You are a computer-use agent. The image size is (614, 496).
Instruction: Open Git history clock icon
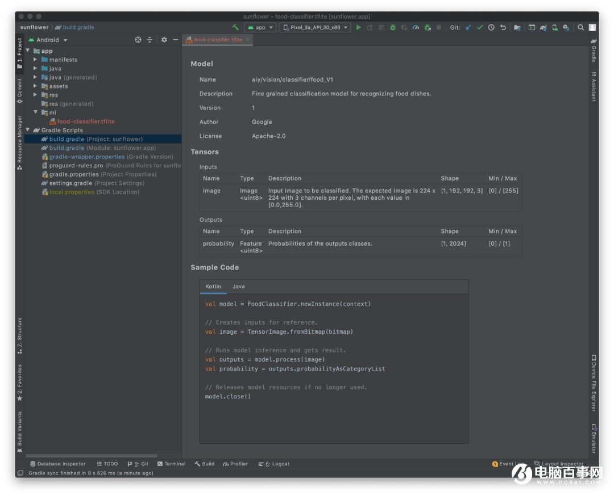coord(491,27)
